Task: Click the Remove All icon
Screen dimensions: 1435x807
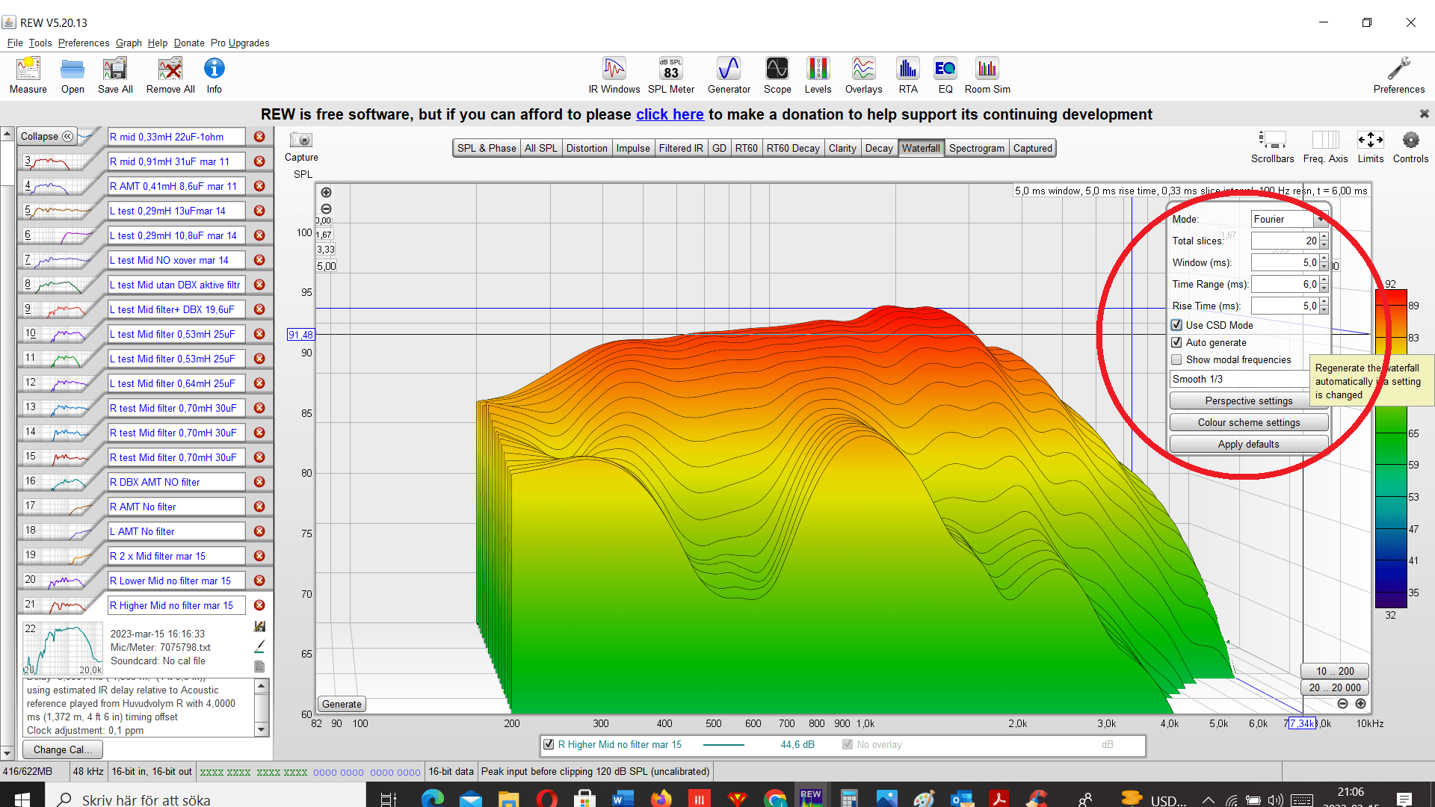Action: click(170, 75)
